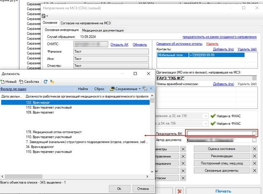Expand the address dropdown ending кв.156
263x194 pixels.
point(206,123)
